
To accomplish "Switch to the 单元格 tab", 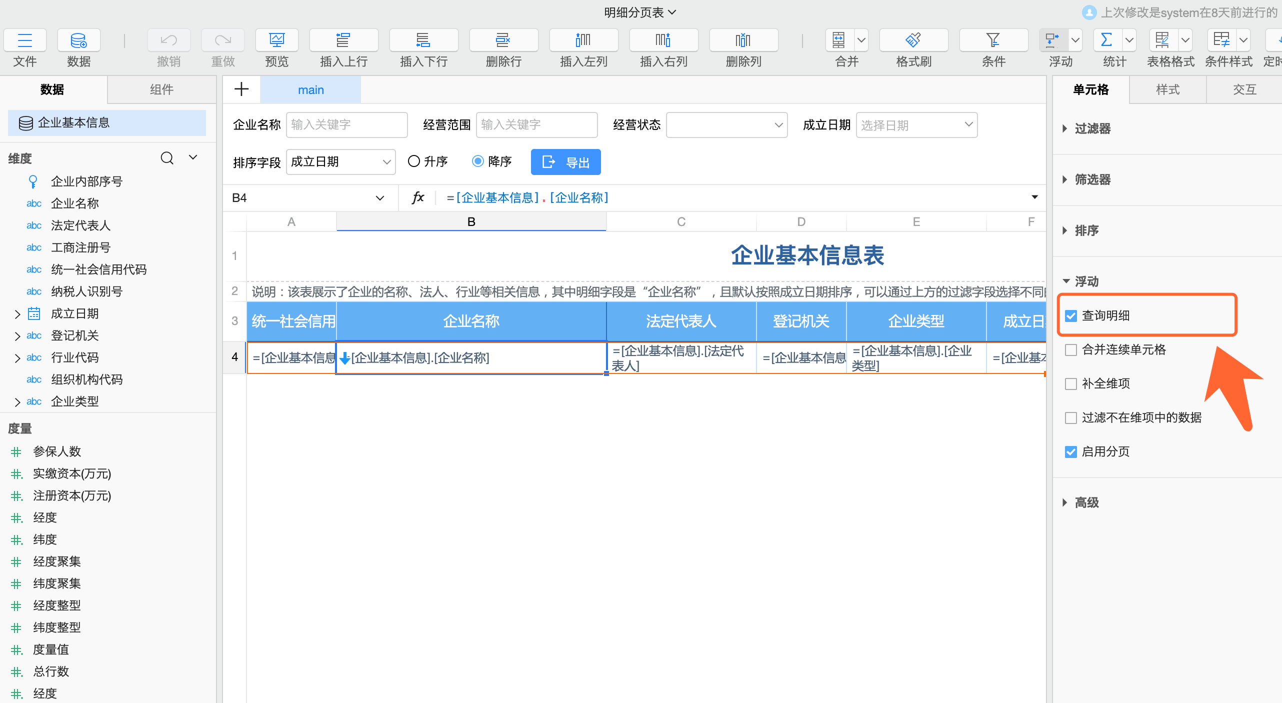I will click(x=1091, y=90).
